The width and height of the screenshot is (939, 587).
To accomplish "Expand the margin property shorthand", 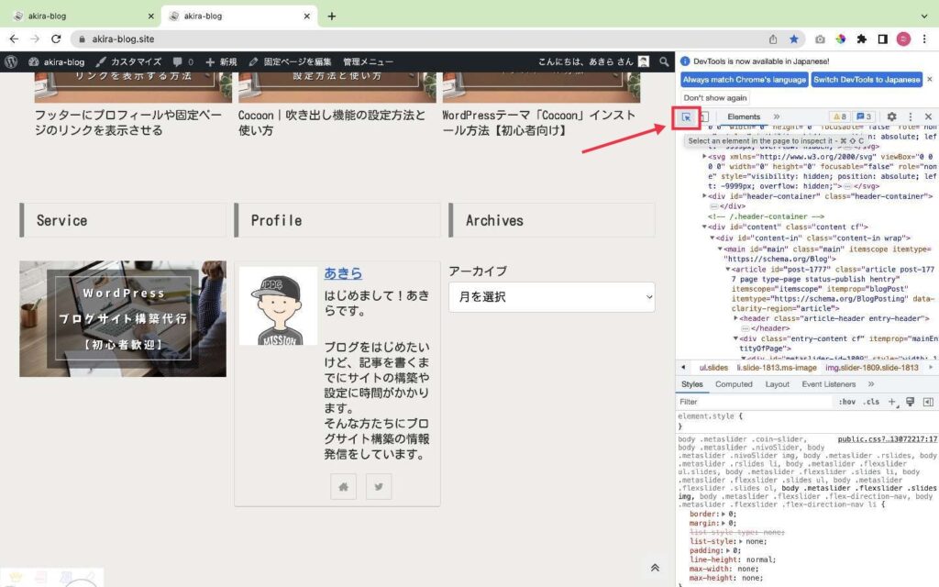I will (x=724, y=523).
